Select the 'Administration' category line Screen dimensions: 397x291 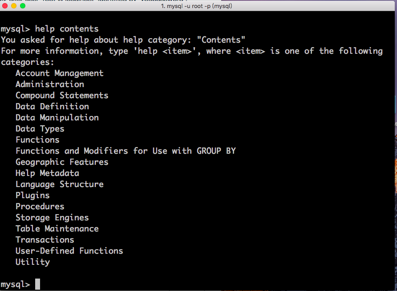click(x=50, y=84)
